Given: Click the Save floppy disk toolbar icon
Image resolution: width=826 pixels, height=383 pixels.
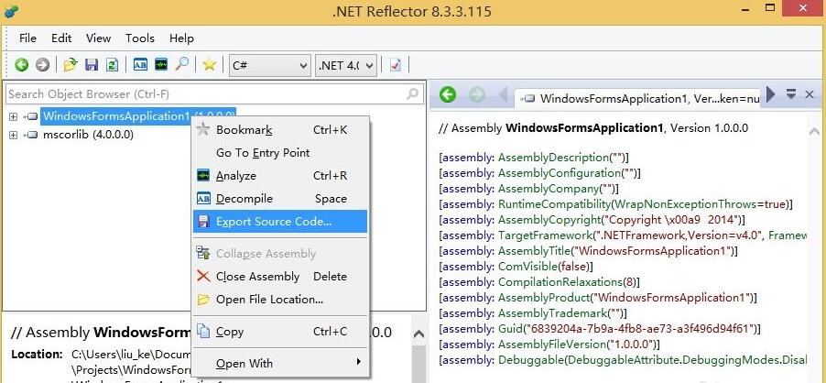Looking at the screenshot, I should [x=92, y=65].
